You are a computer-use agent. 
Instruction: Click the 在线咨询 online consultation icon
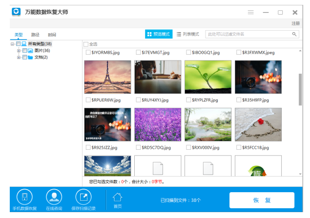tap(54, 197)
